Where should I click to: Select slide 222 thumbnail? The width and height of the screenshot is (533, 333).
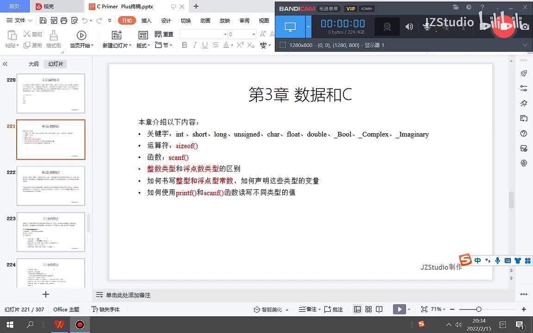click(x=50, y=185)
